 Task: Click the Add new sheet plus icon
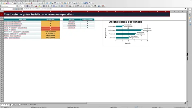click(10, 105)
